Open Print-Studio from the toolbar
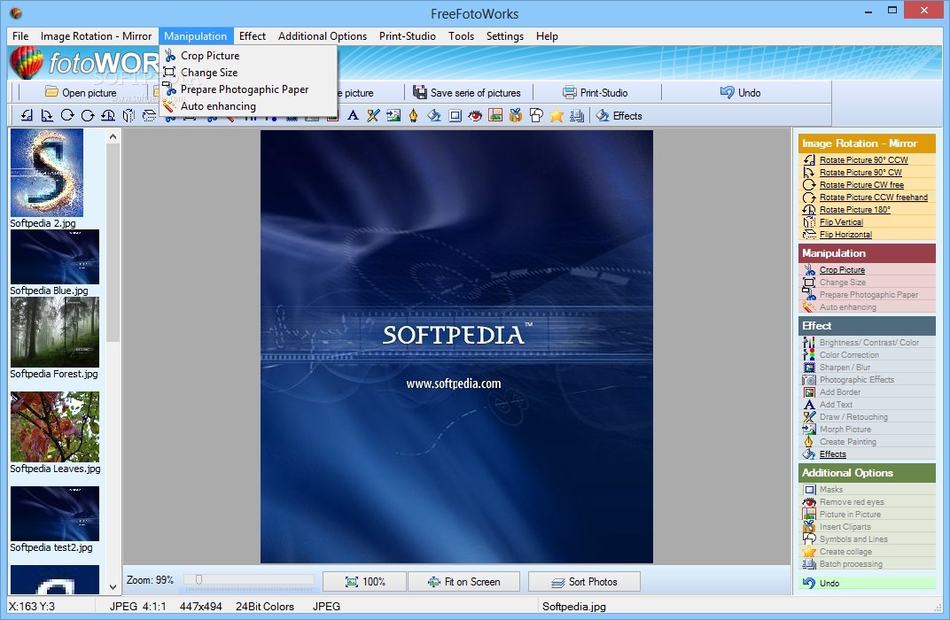Viewport: 950px width, 620px height. (x=595, y=93)
